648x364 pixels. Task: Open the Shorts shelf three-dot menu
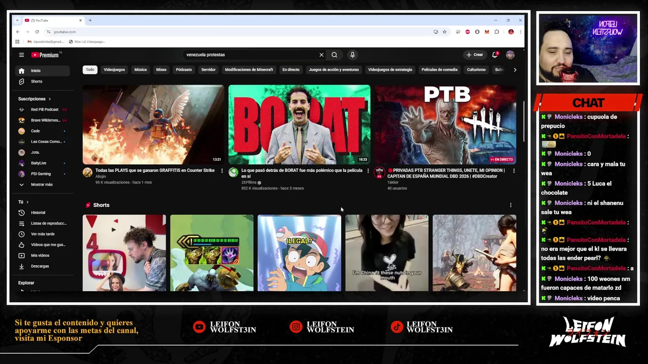coord(510,205)
